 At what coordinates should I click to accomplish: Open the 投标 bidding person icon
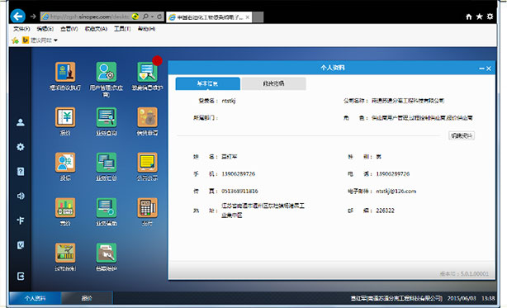point(65,162)
